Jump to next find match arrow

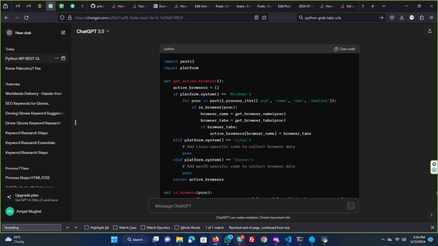pos(76,228)
